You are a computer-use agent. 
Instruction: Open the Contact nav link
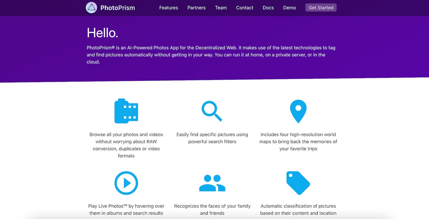[x=245, y=8]
